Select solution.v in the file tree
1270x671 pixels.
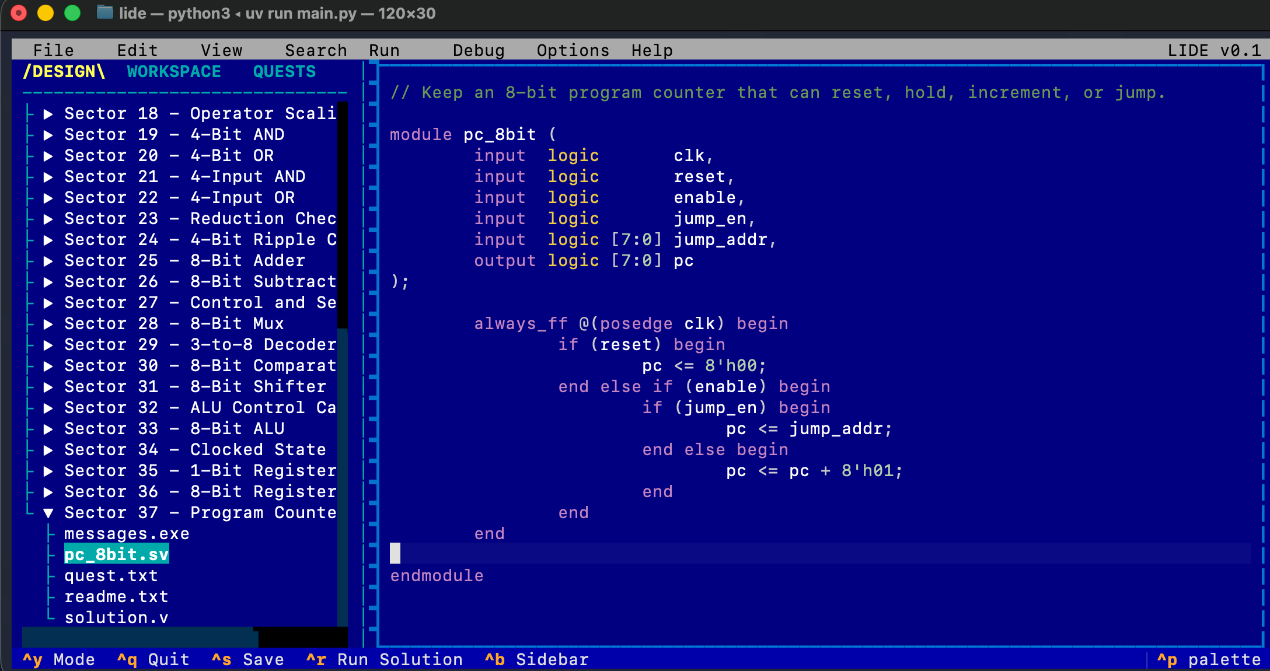pyautogui.click(x=116, y=617)
